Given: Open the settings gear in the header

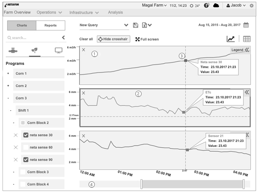Looking at the screenshot, I should (x=251, y=5).
